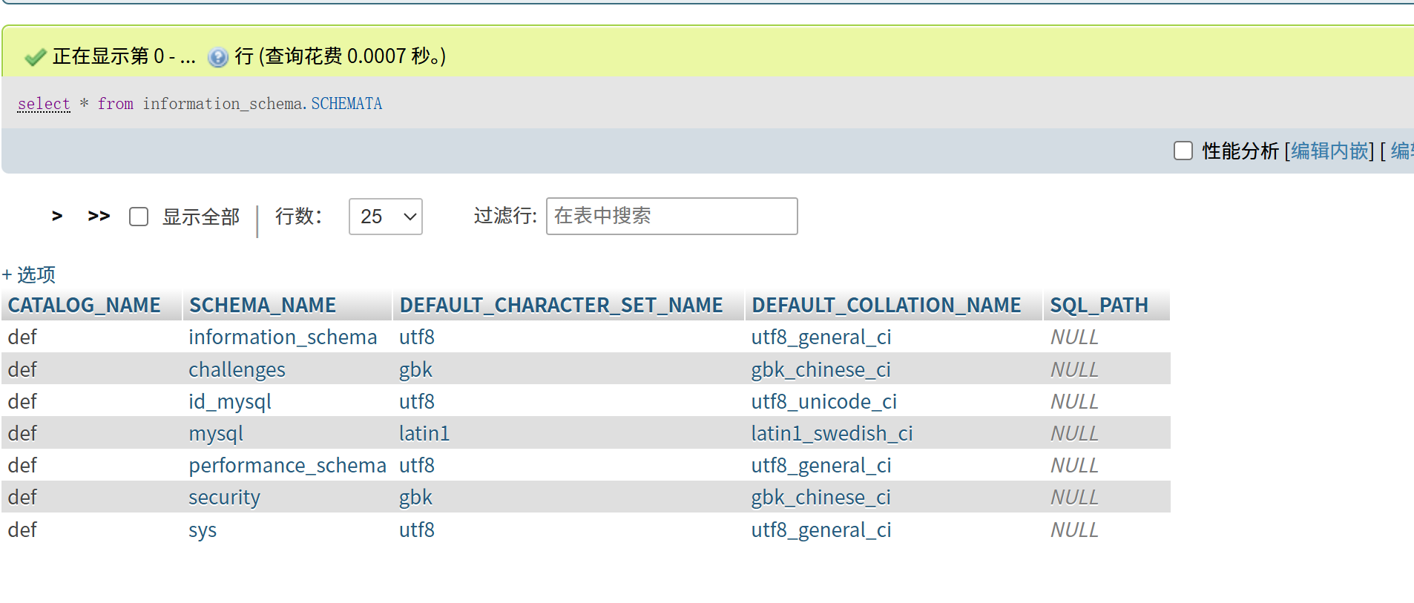Screen dimensions: 1414x603
Task: Click the select keyword in query
Action: point(44,104)
